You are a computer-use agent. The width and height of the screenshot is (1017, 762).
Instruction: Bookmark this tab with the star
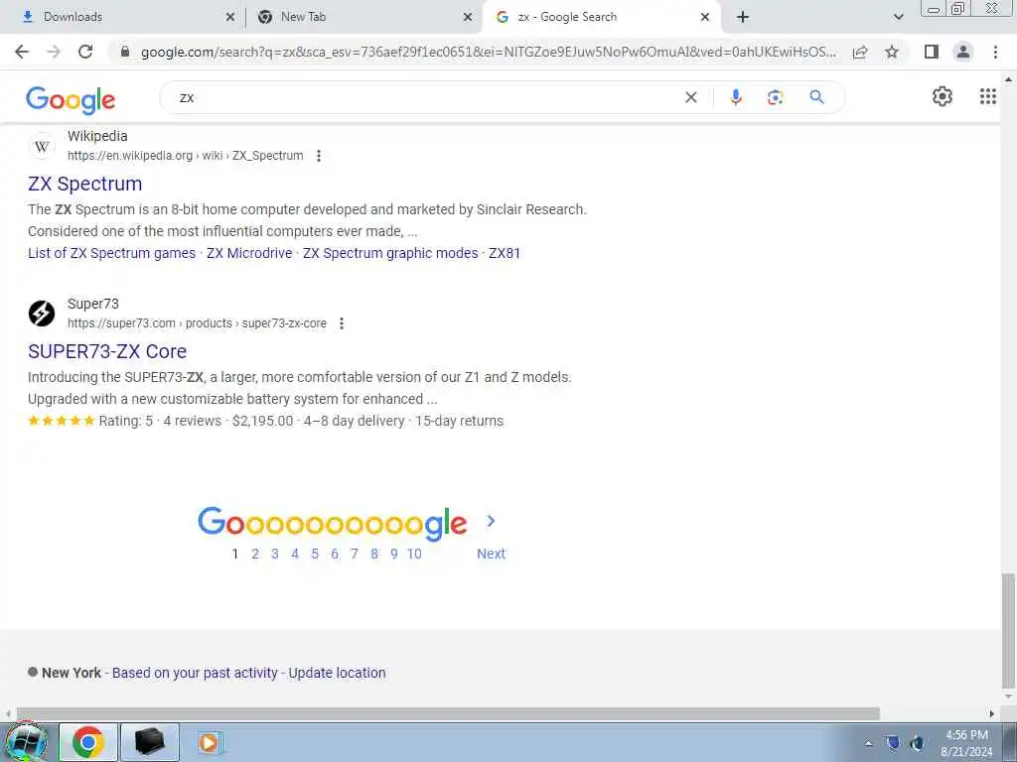click(892, 52)
